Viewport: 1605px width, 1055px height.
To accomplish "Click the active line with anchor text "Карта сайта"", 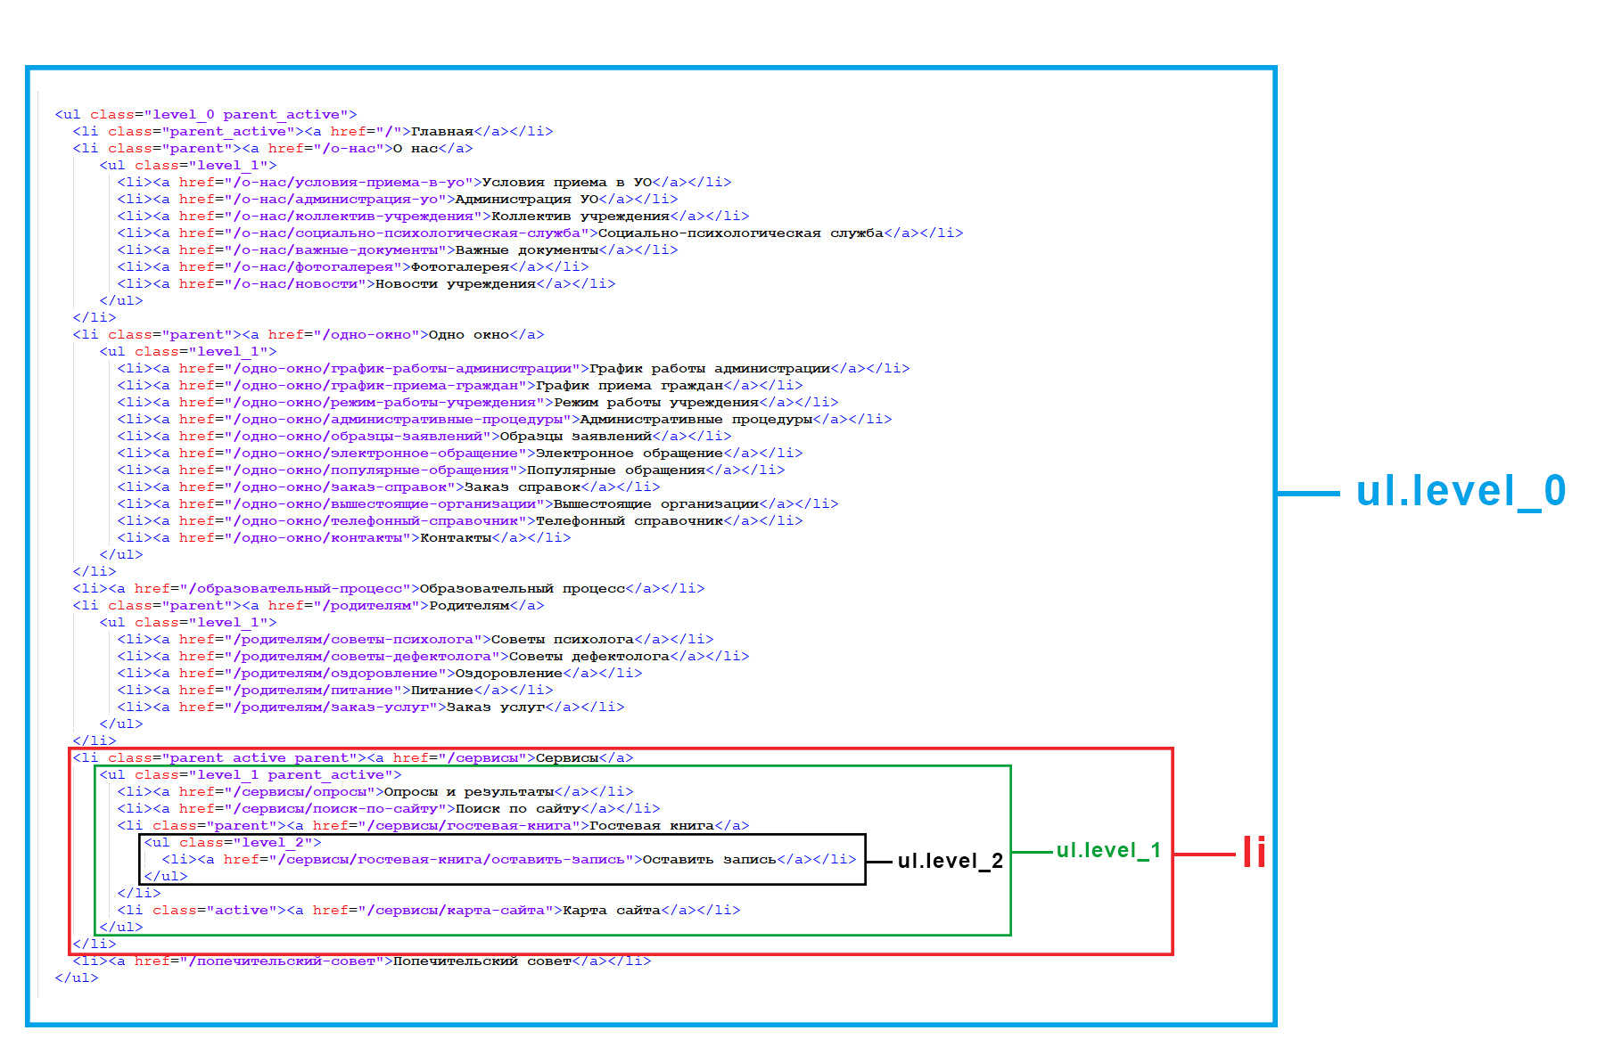I will [429, 911].
